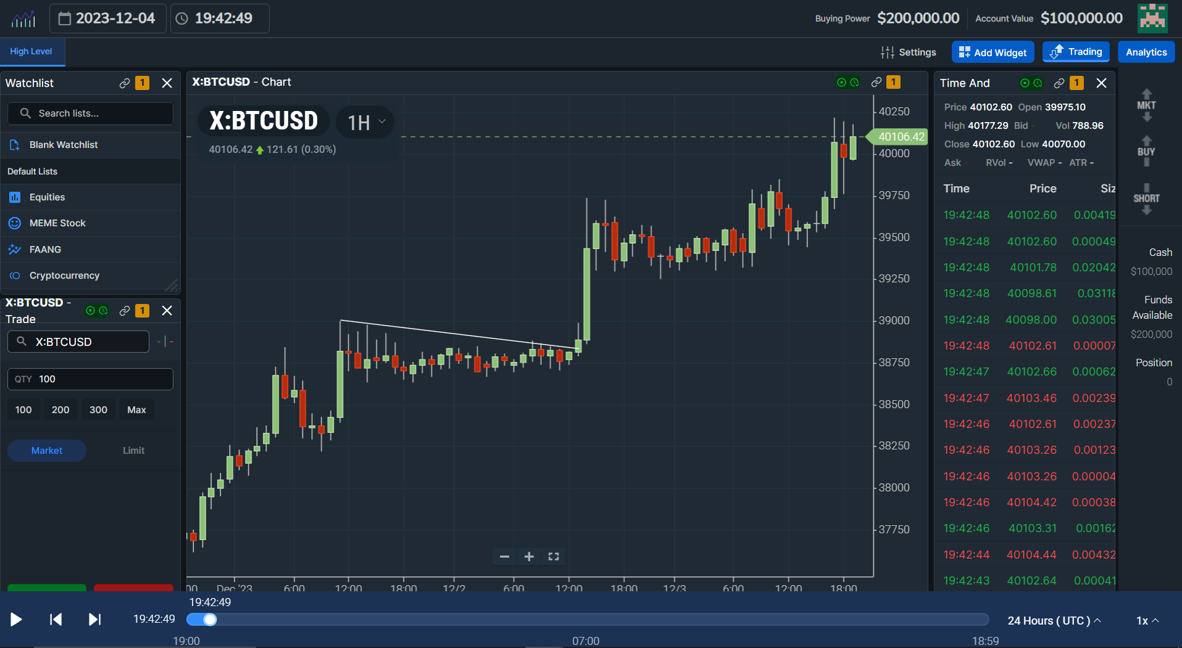The height and width of the screenshot is (648, 1182).
Task: Click the SHORT icon in the sidebar
Action: 1146,199
